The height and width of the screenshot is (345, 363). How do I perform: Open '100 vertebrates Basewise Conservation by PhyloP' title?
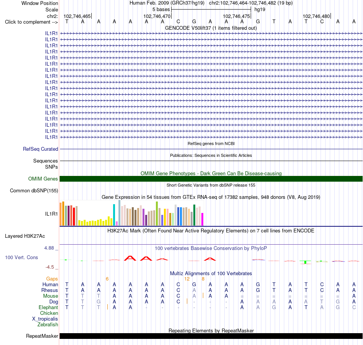[211, 248]
